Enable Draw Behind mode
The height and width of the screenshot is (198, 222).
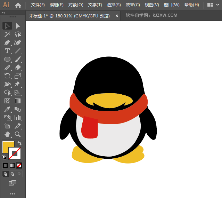13,174
